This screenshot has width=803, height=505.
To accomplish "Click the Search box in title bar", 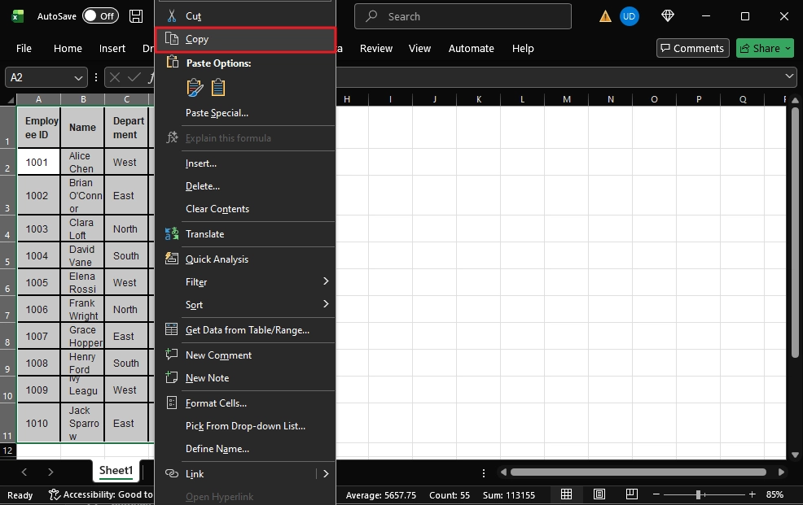I will pyautogui.click(x=463, y=16).
